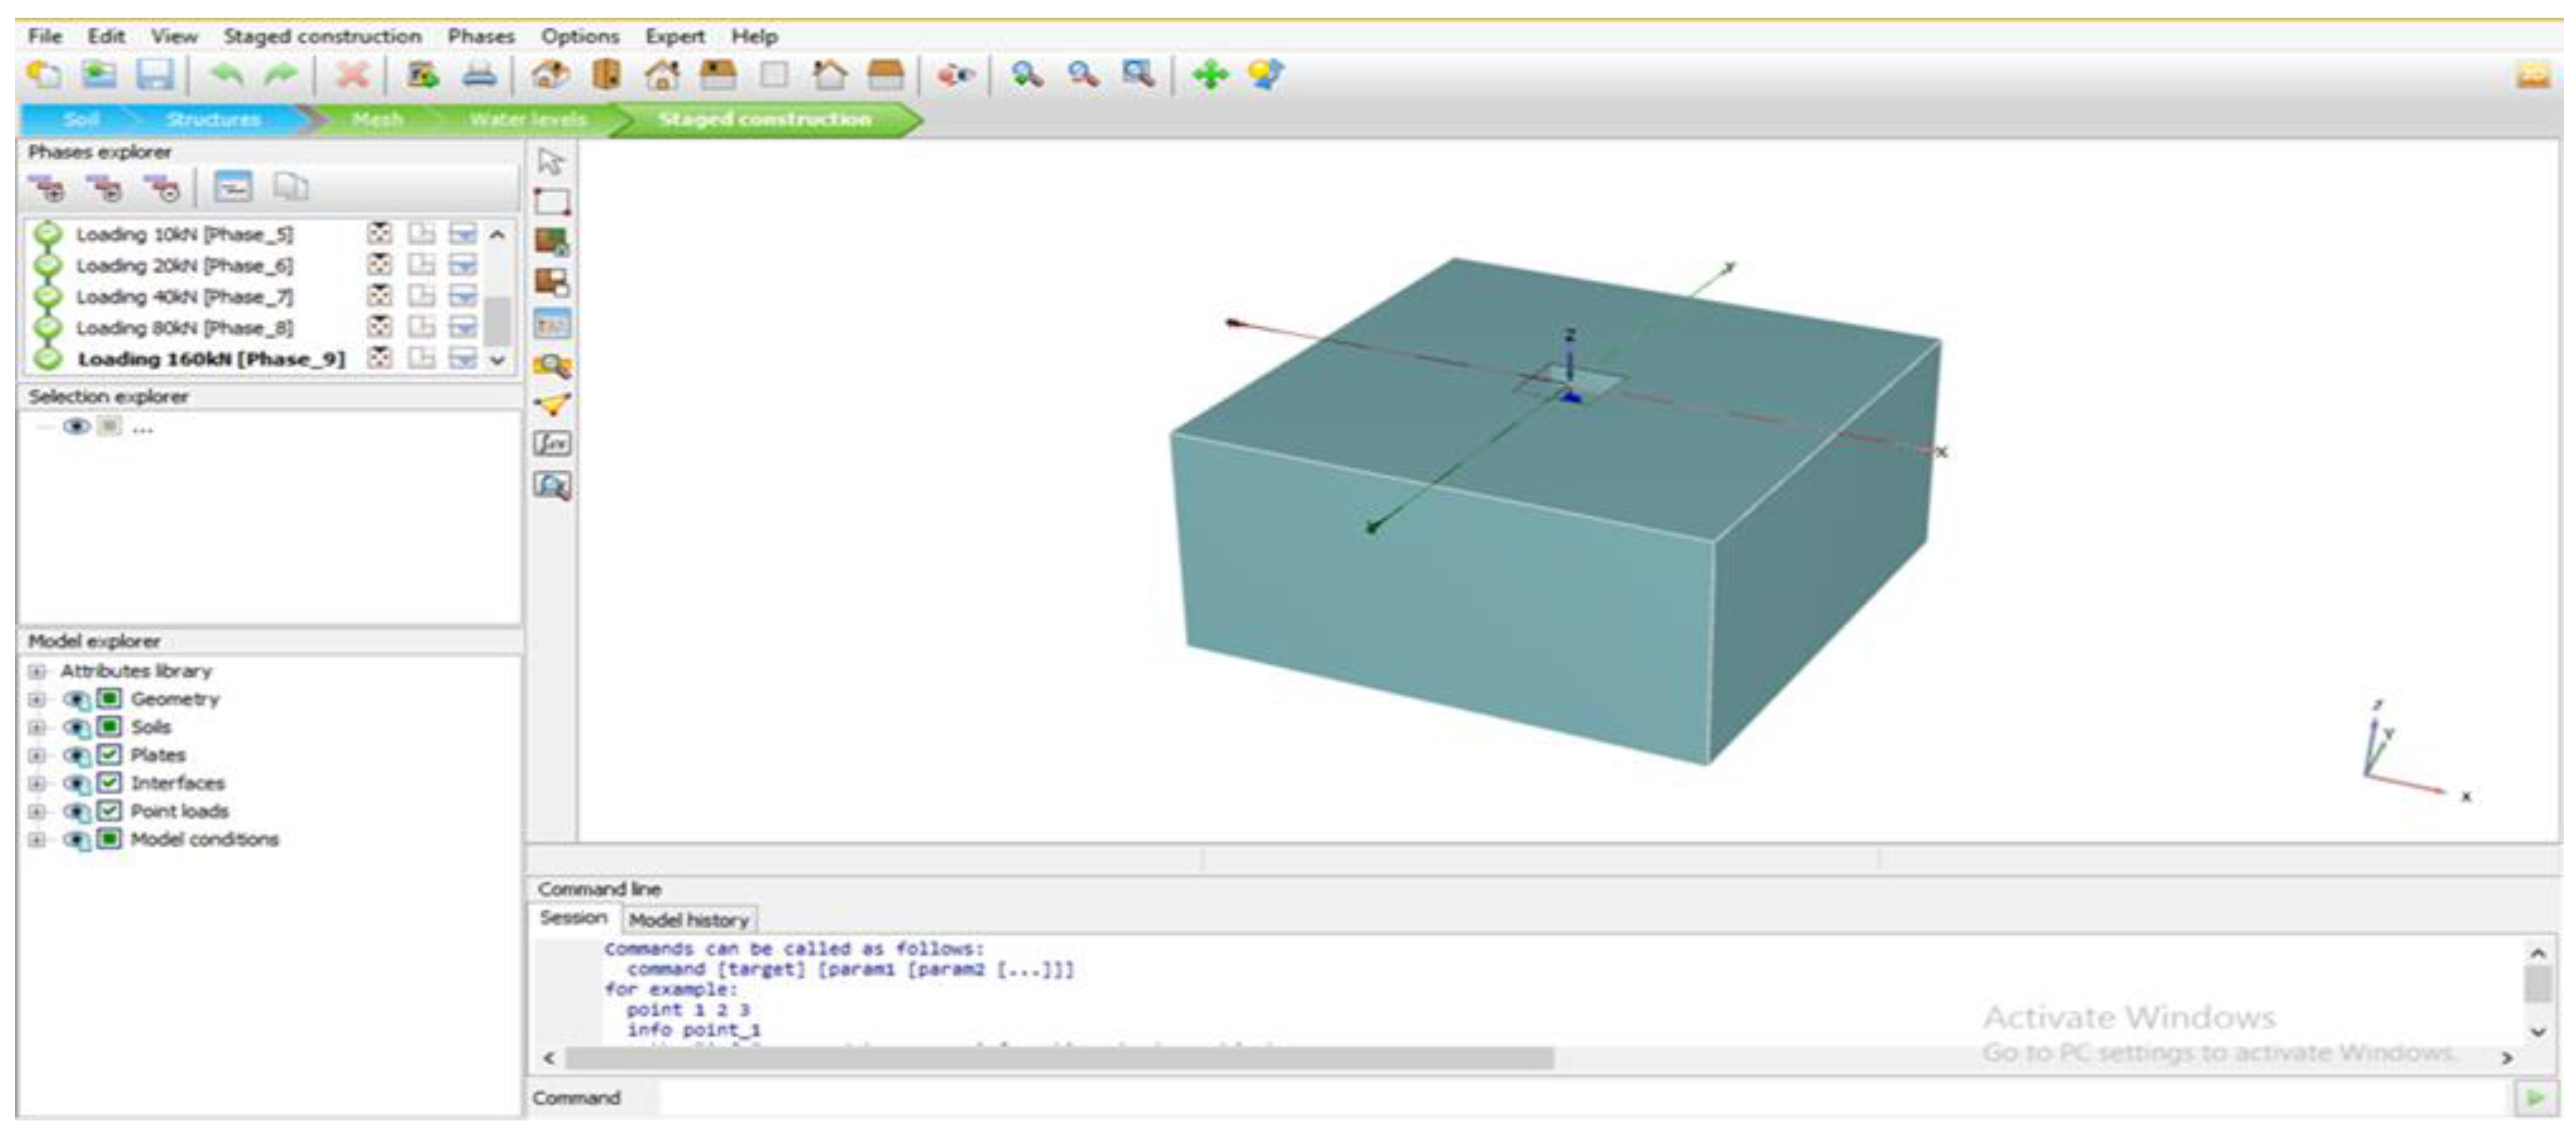Toggle the Point loads checkbox
The image size is (2576, 1135).
tap(109, 811)
